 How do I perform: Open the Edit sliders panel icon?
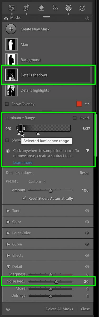(12, 8)
